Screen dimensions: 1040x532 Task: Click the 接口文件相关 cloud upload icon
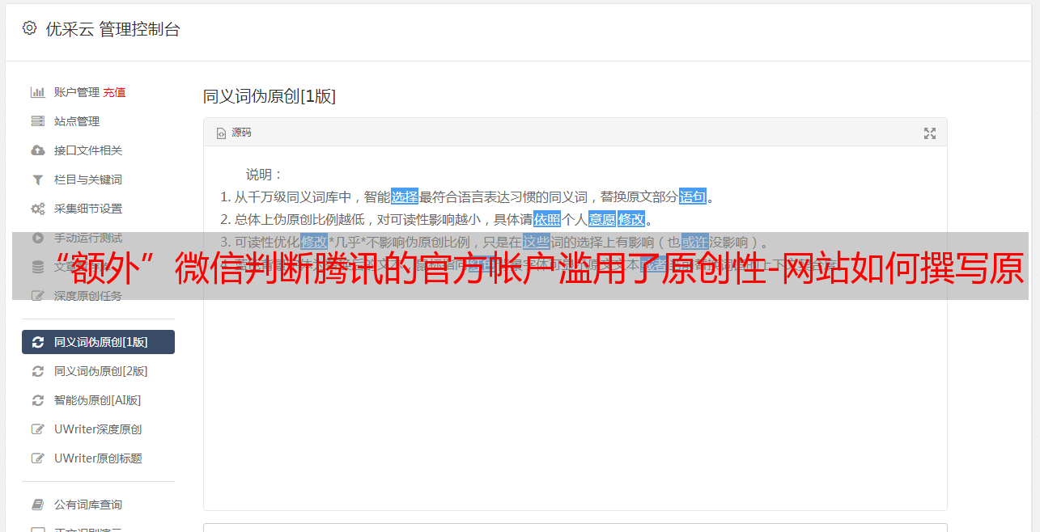pos(37,150)
